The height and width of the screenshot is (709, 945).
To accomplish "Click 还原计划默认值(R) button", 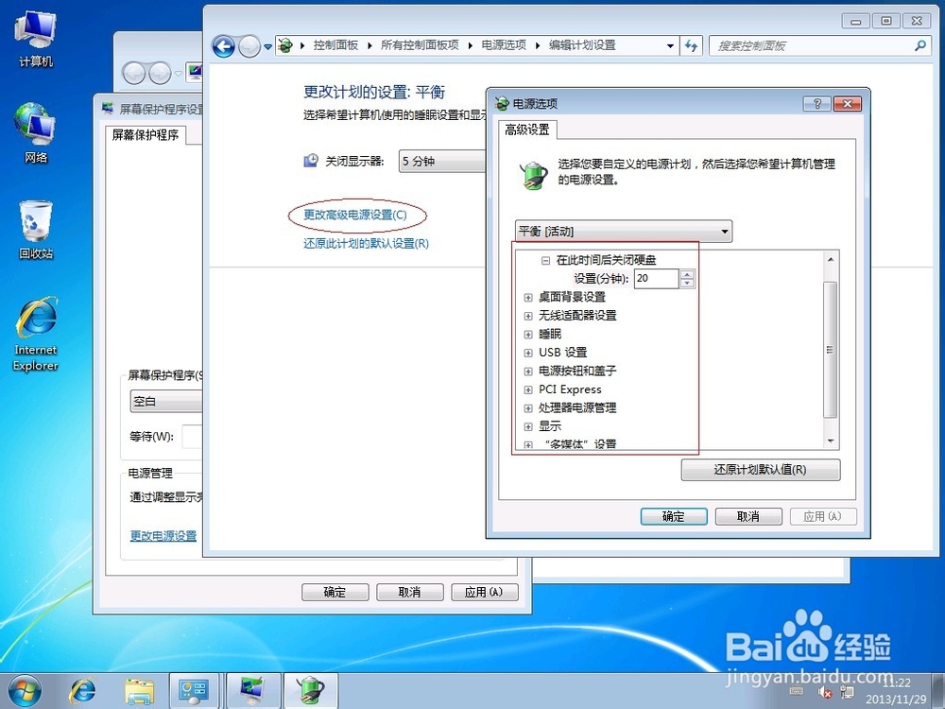I will [x=761, y=470].
